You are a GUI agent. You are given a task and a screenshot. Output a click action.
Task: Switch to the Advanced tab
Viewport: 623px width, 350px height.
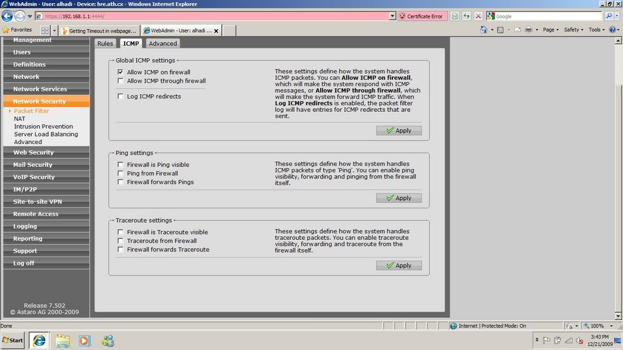coord(163,43)
